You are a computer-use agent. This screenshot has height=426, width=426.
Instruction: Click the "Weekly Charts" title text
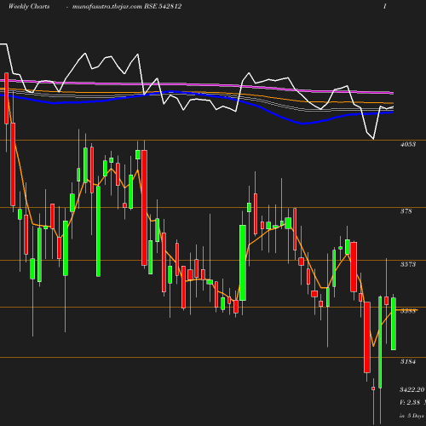pos(29,6)
